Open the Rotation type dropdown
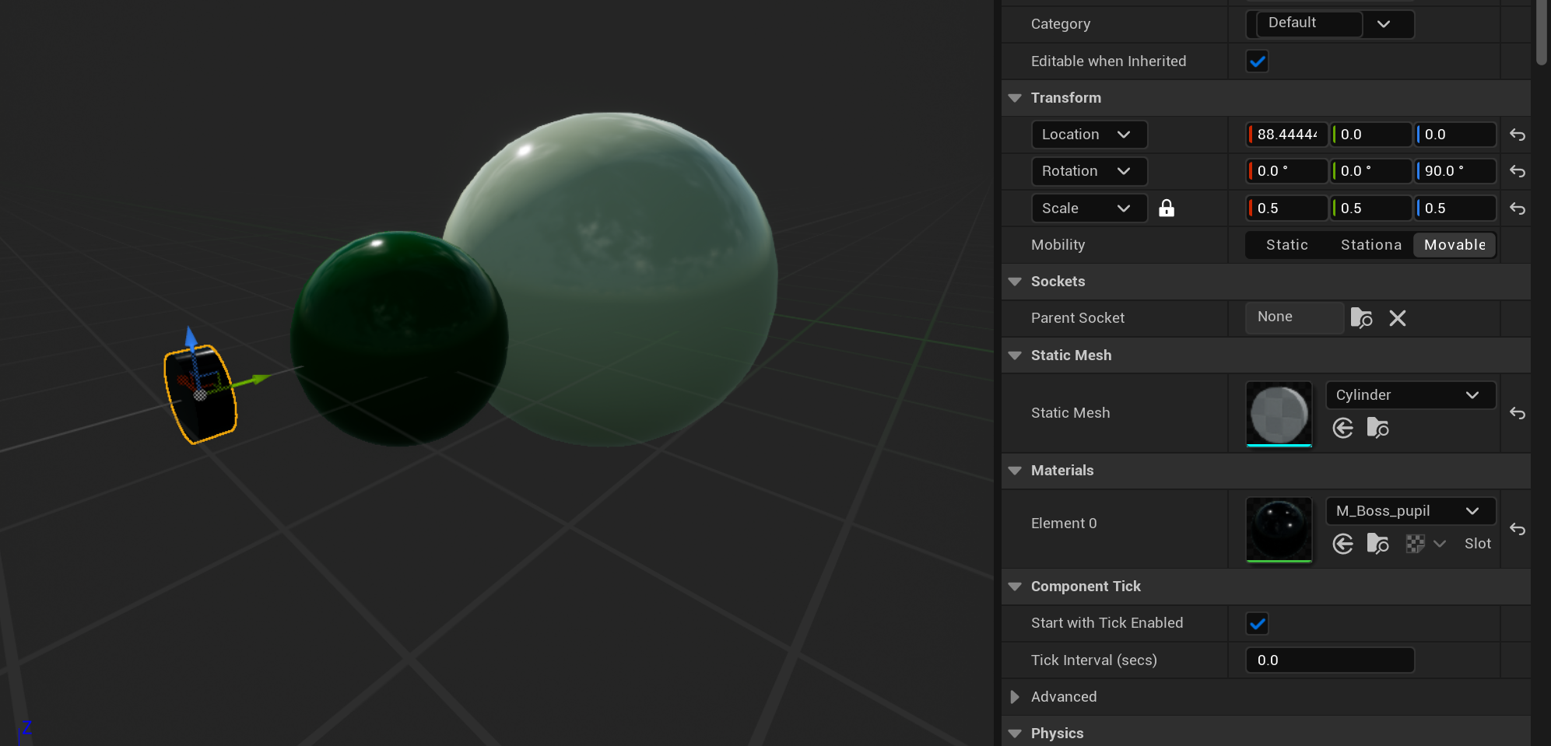Screen dimensions: 1551x746 pyautogui.click(x=1089, y=171)
